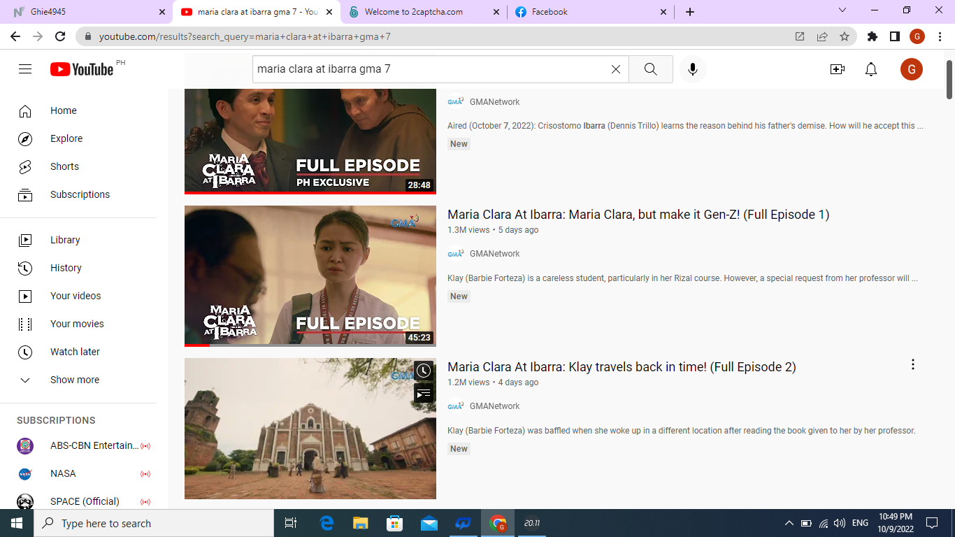Open GMANetwork channel for Full Episode 1
This screenshot has width=955, height=537.
pos(494,254)
